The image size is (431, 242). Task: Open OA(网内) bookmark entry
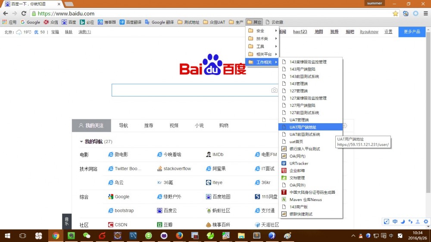click(x=311, y=156)
